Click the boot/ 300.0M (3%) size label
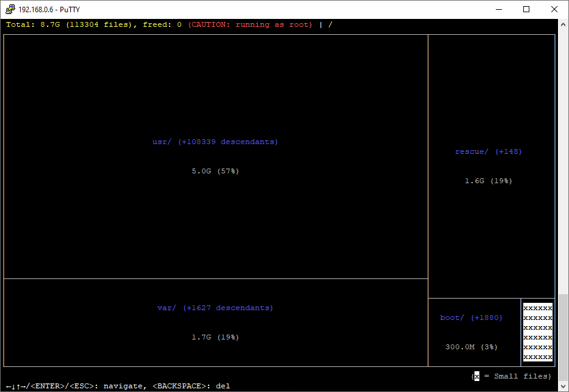This screenshot has width=569, height=392. point(471,347)
